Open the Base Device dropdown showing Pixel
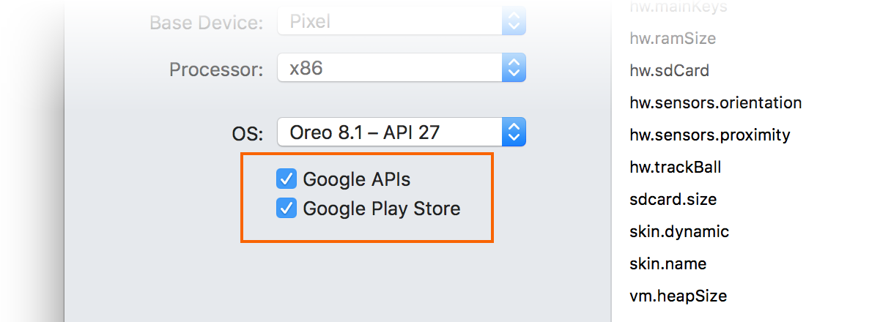 pos(390,22)
